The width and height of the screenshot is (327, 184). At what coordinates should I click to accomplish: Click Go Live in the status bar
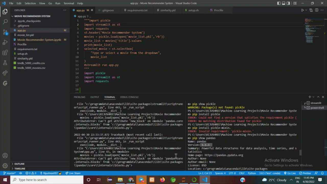click(290, 173)
